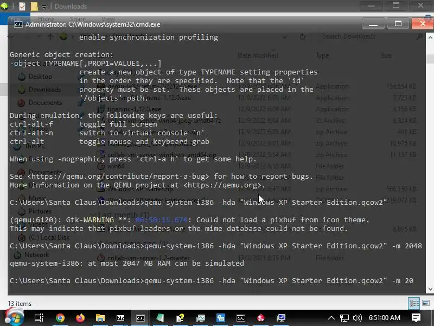Click the 'ctrl-alt-f toggle full screen' line
Viewport: 434px width, 326px height.
[84, 124]
